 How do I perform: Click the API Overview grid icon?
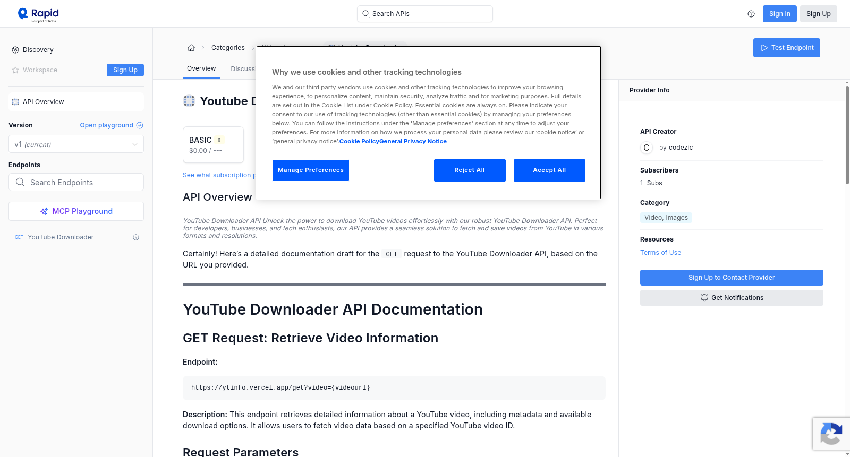click(15, 102)
